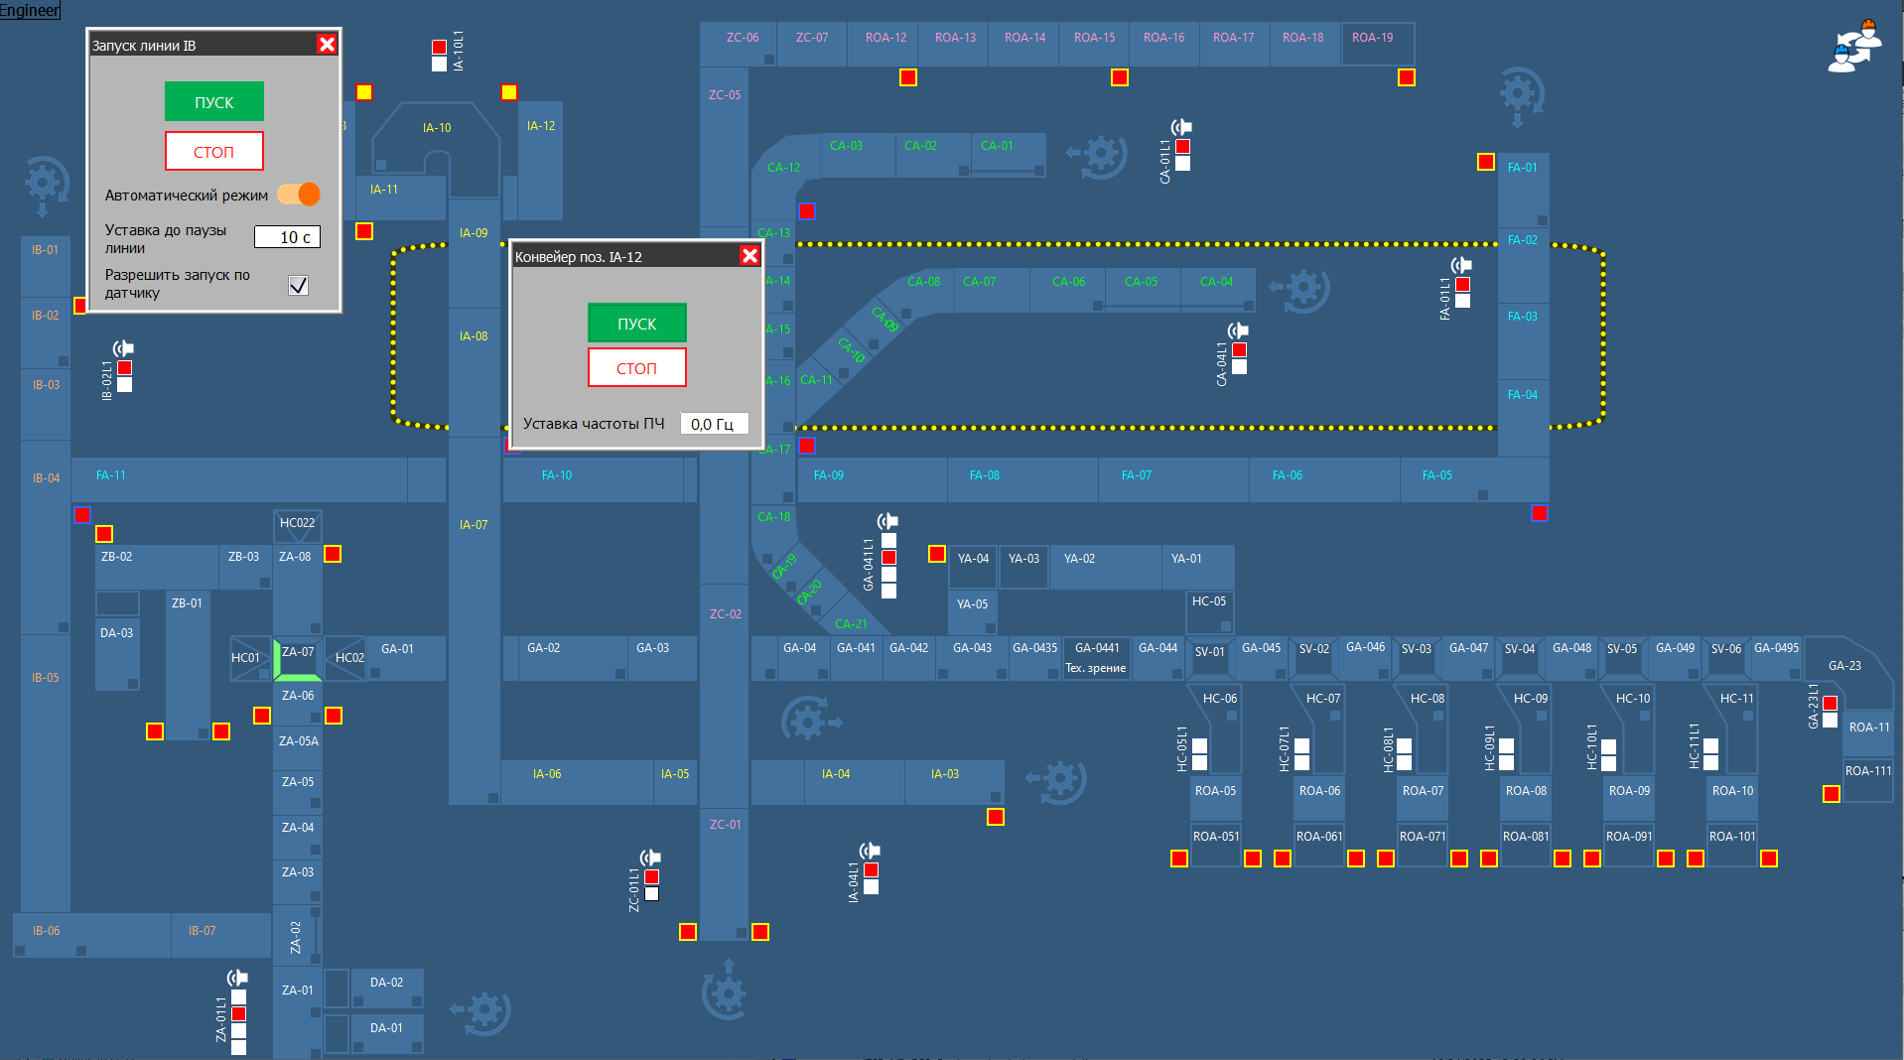Open the user accounts icon

click(x=1854, y=46)
